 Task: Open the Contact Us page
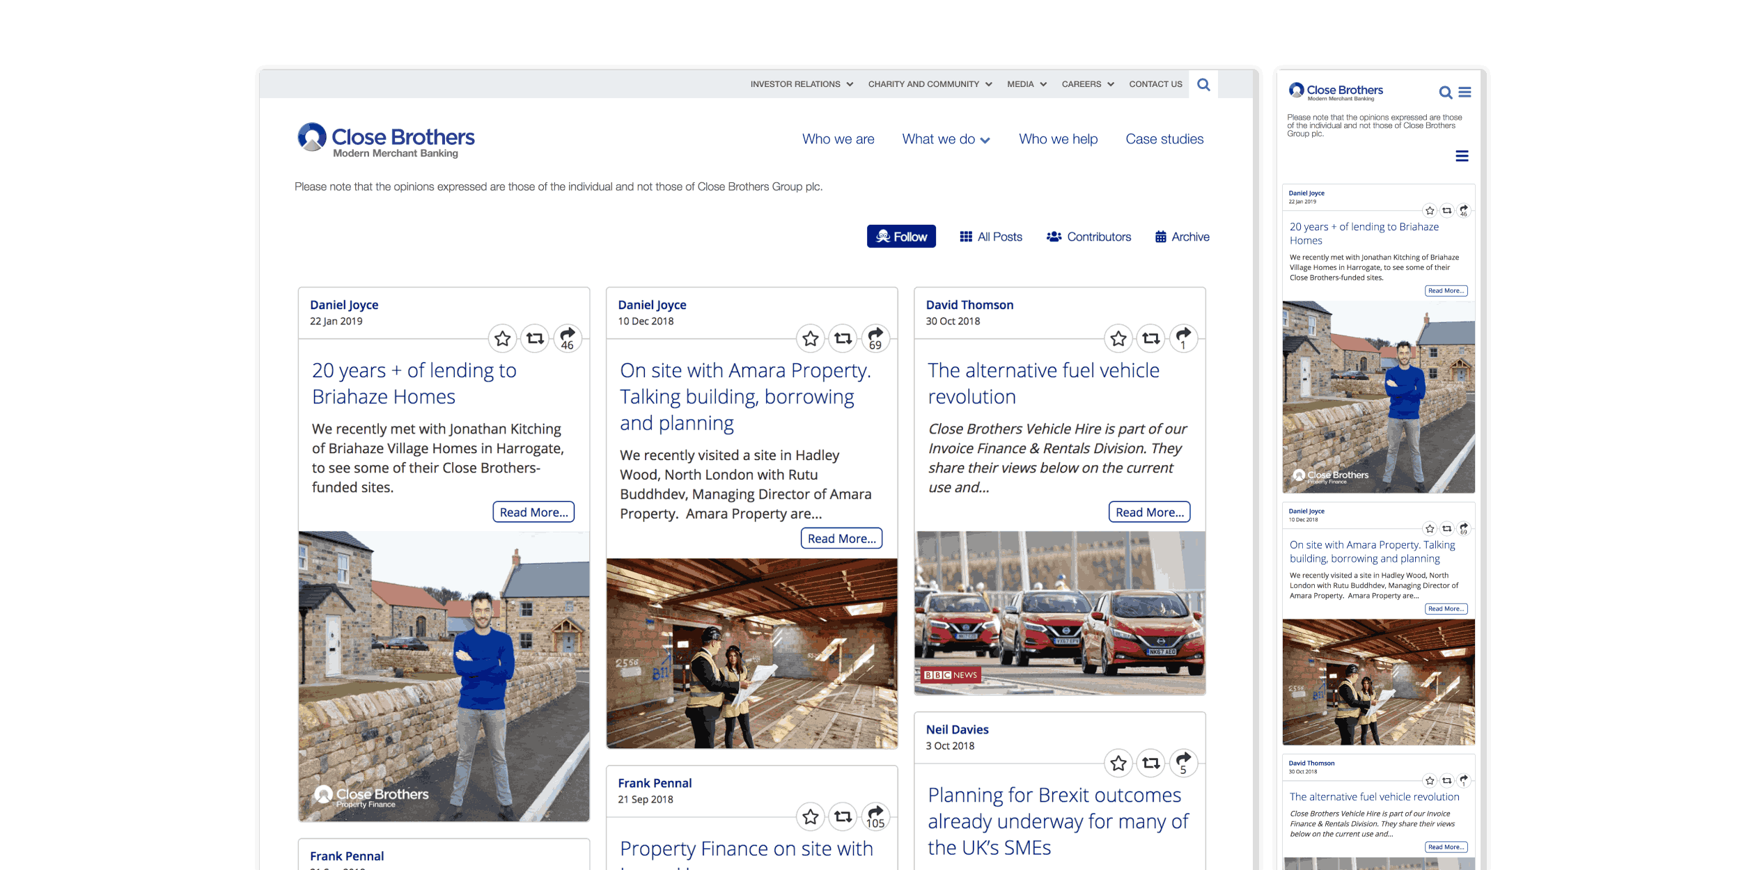tap(1155, 84)
